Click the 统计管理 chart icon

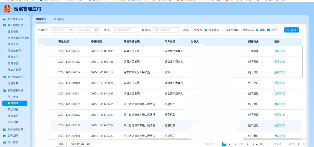(4, 142)
